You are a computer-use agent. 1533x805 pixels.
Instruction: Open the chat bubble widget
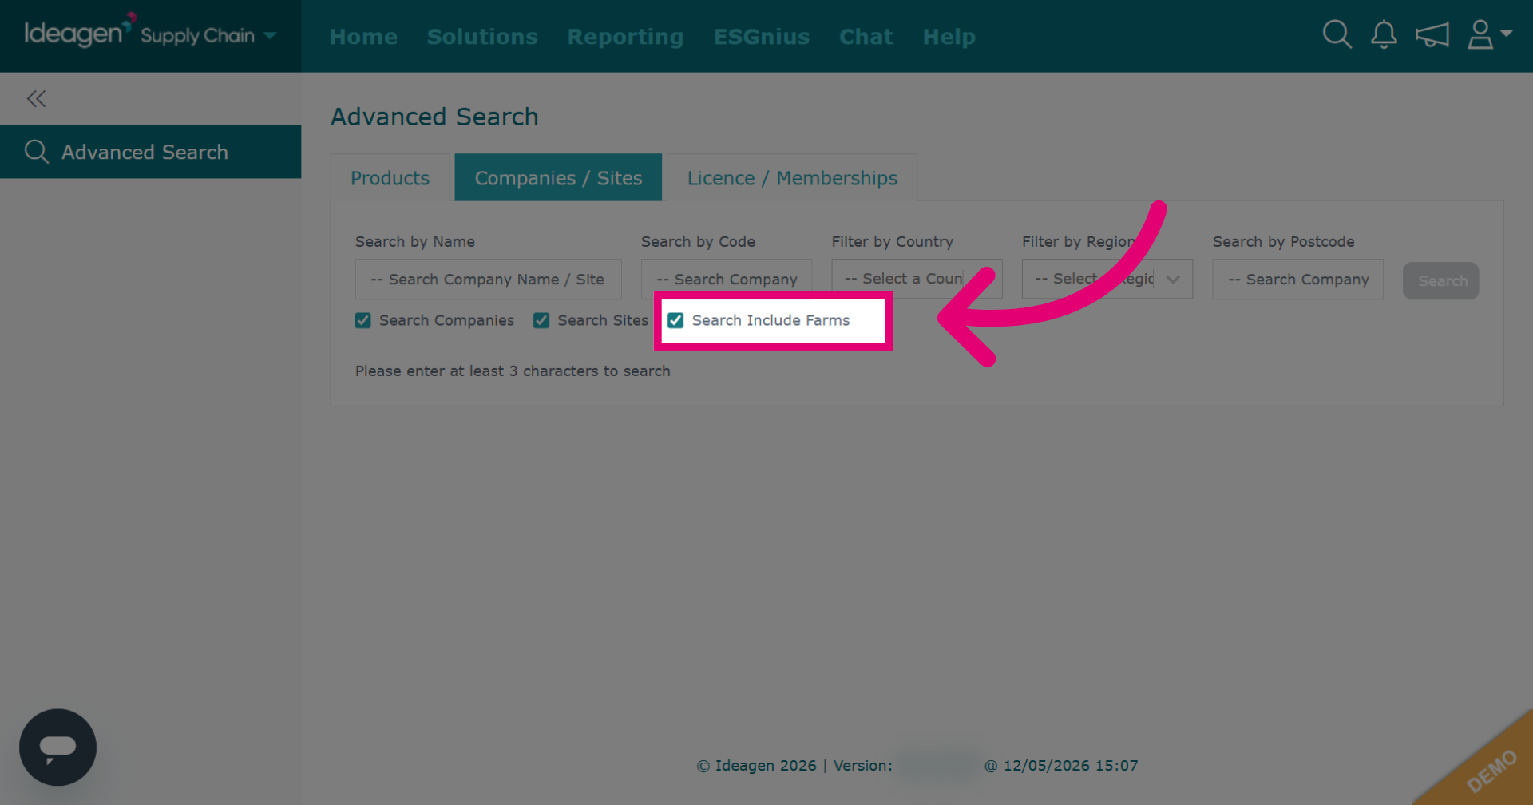(x=57, y=747)
